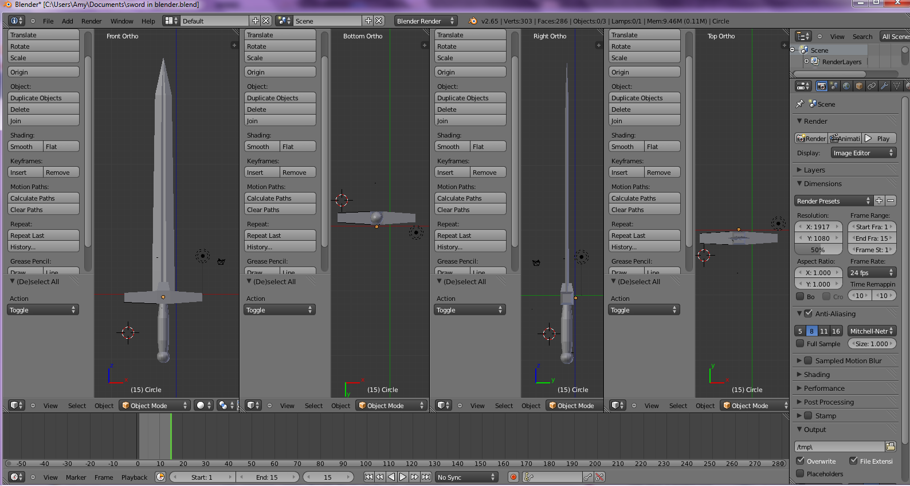910x486 pixels.
Task: Open the Render properties camera tab
Action: click(821, 86)
